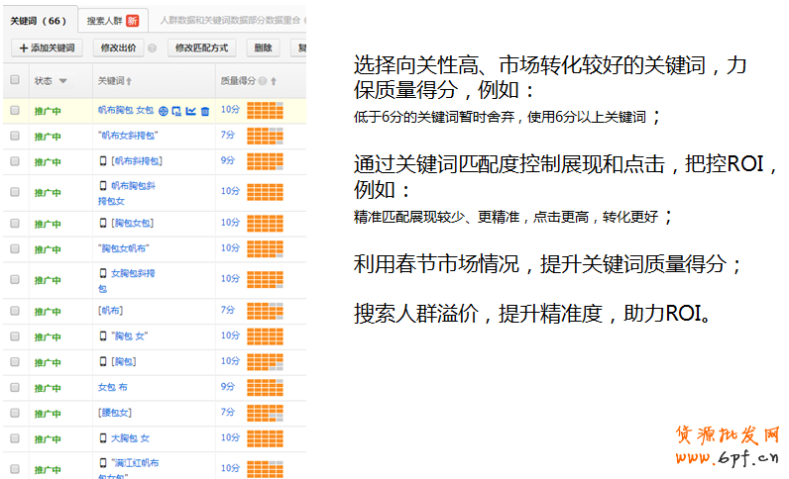Click the 修改匹配方式 button

(201, 48)
